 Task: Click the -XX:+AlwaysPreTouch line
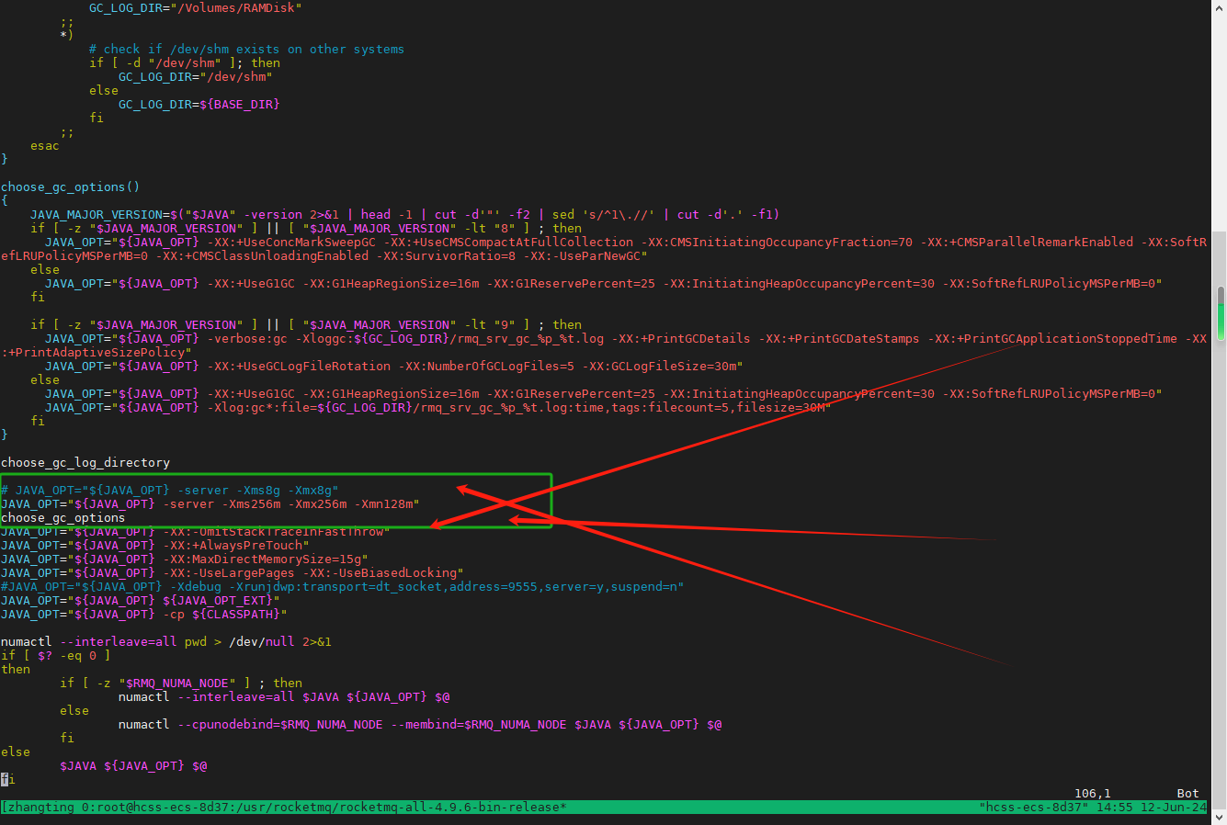pyautogui.click(x=154, y=545)
